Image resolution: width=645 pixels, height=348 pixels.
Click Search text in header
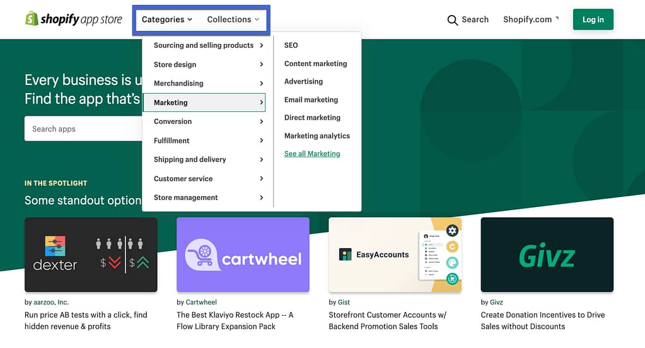(x=475, y=20)
